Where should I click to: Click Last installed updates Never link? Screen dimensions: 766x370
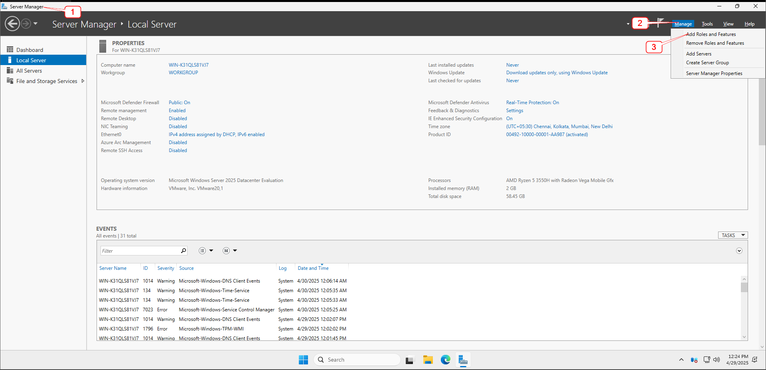point(513,65)
